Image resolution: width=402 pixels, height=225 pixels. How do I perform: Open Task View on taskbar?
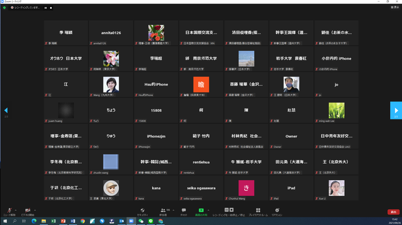point(24,221)
